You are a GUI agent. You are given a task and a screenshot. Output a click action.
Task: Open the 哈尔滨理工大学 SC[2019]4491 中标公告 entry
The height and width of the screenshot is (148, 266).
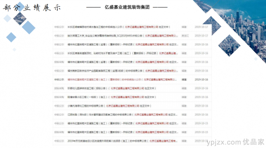click(123, 36)
